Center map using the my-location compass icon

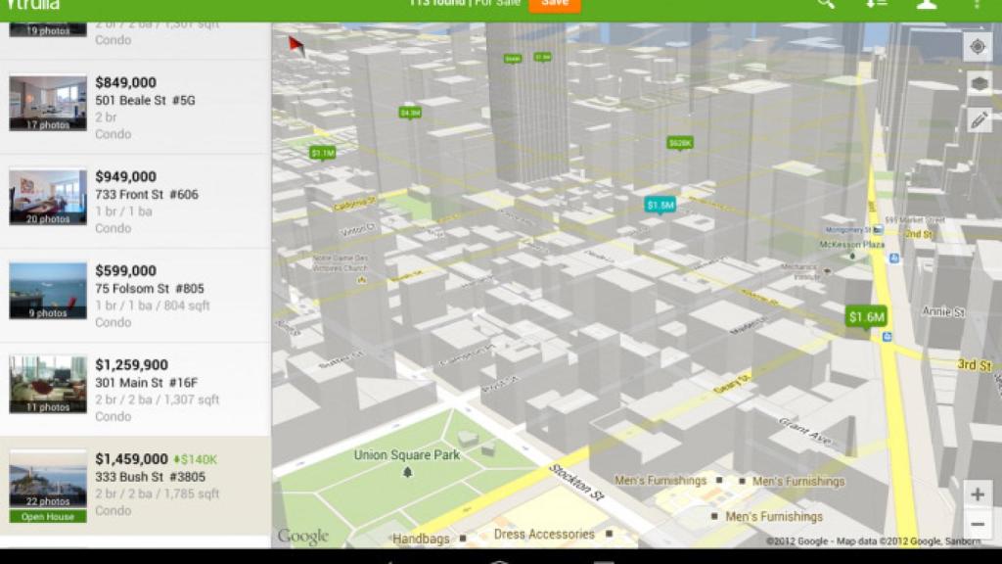(x=977, y=47)
